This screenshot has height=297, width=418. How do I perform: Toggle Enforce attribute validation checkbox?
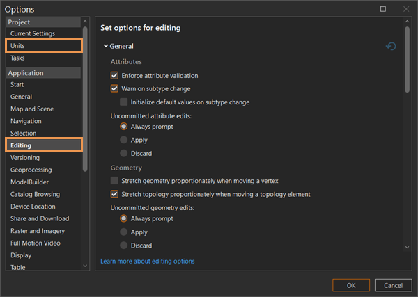[115, 75]
